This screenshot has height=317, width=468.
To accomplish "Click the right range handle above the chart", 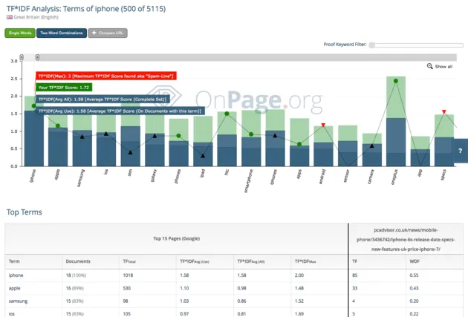I will [x=37, y=57].
